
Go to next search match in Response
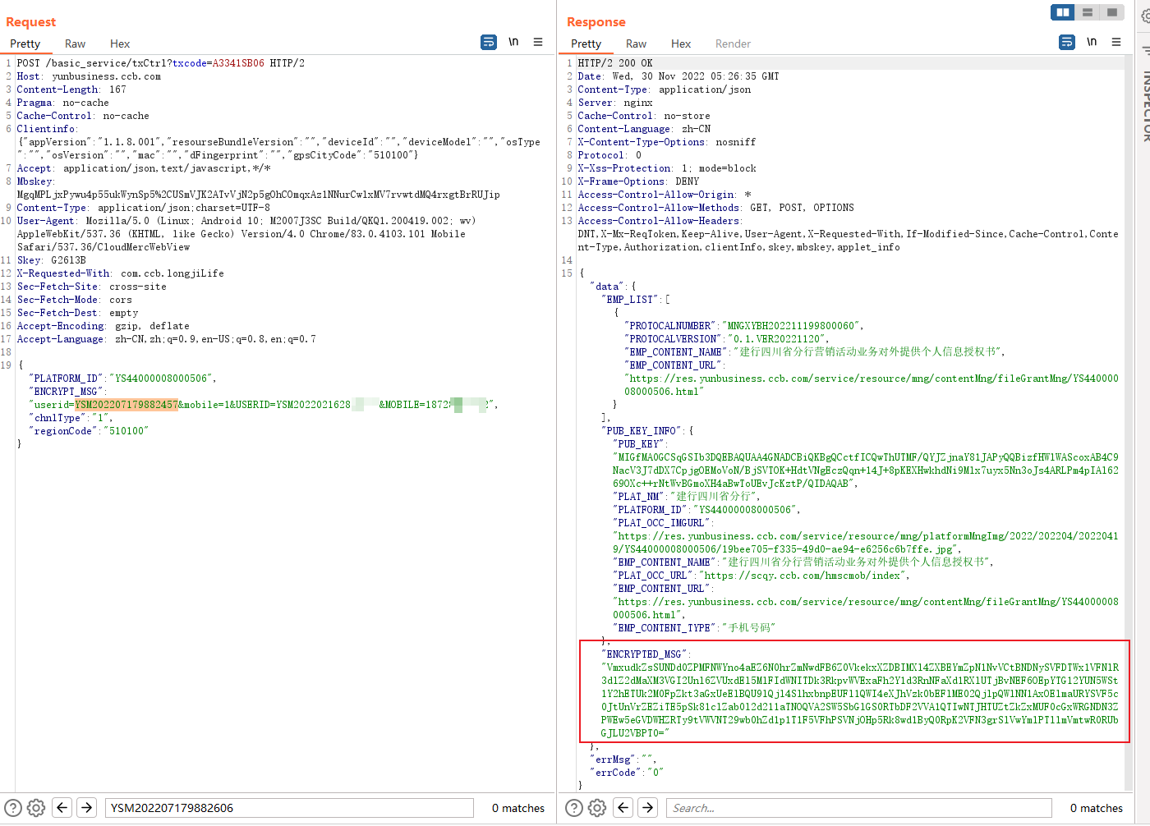point(648,808)
